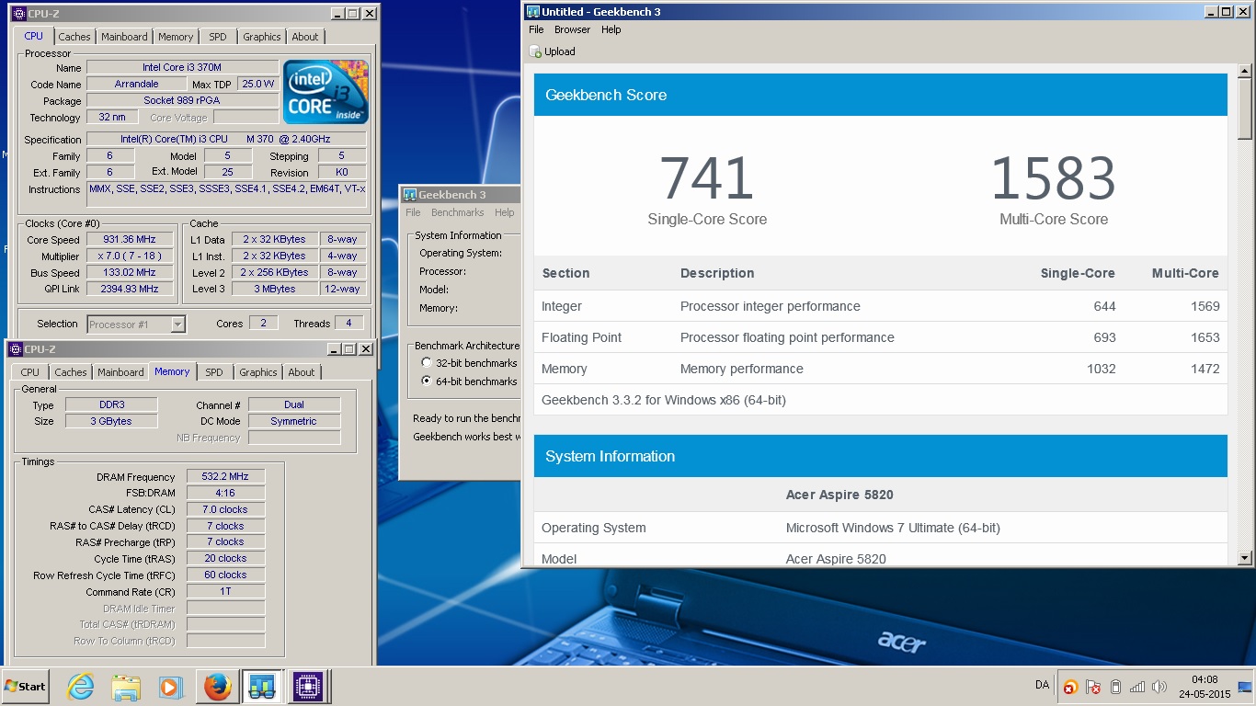The width and height of the screenshot is (1256, 706).
Task: Launch Internet Explorer from the taskbar
Action: point(81,687)
